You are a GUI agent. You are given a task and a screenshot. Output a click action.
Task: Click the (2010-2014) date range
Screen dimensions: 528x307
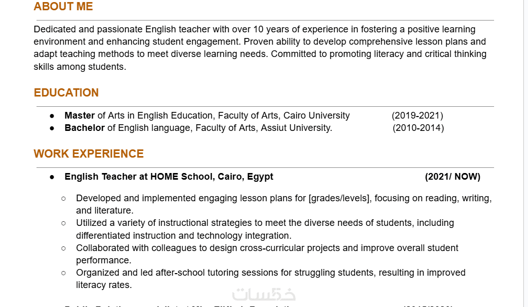pyautogui.click(x=418, y=128)
